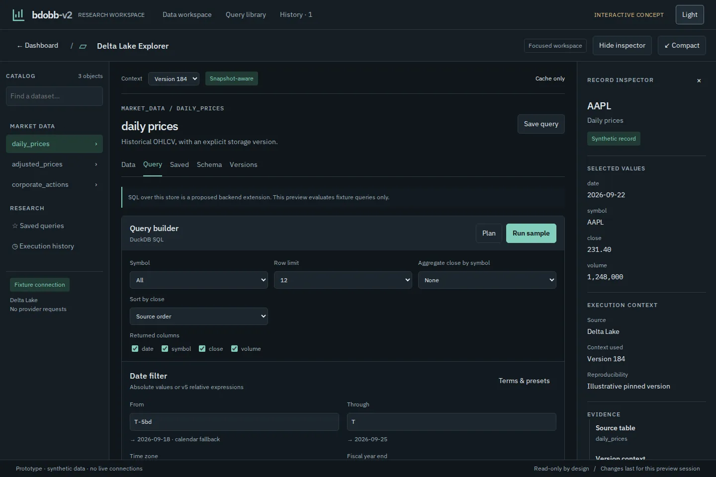716x477 pixels.
Task: Click the star icon beside Saved queries
Action: coord(15,226)
